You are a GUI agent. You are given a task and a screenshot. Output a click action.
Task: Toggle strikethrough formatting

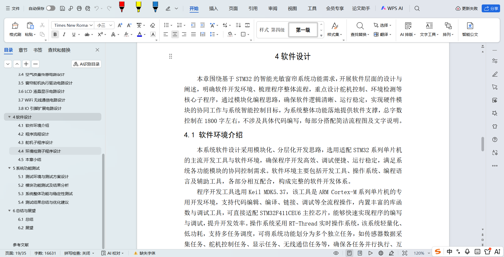[87, 34]
